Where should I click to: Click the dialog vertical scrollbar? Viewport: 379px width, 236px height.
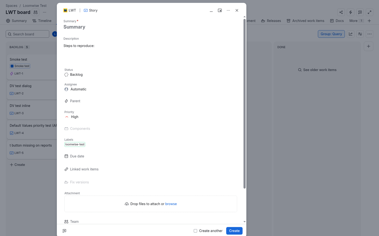[x=245, y=104]
